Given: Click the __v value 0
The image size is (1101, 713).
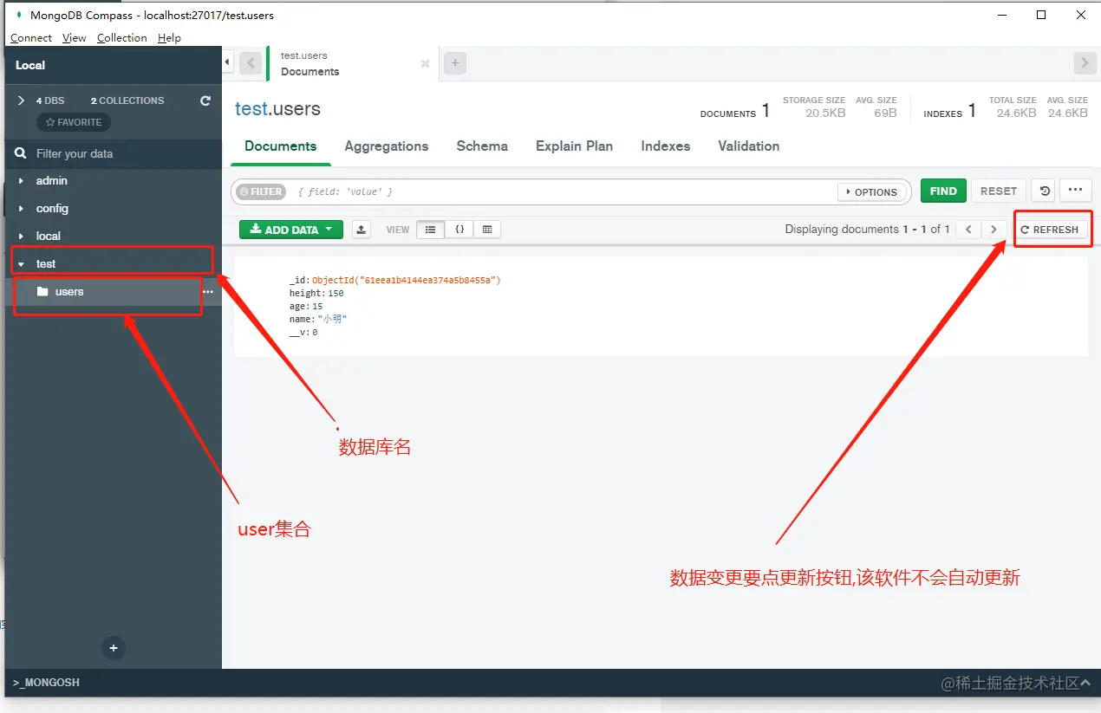Looking at the screenshot, I should (x=315, y=333).
